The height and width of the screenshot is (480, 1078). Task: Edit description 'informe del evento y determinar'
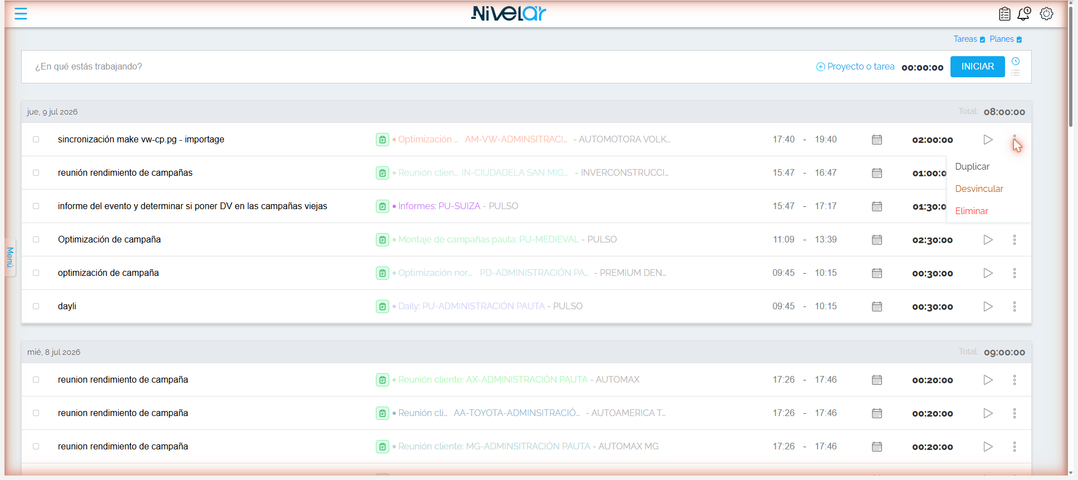(193, 206)
